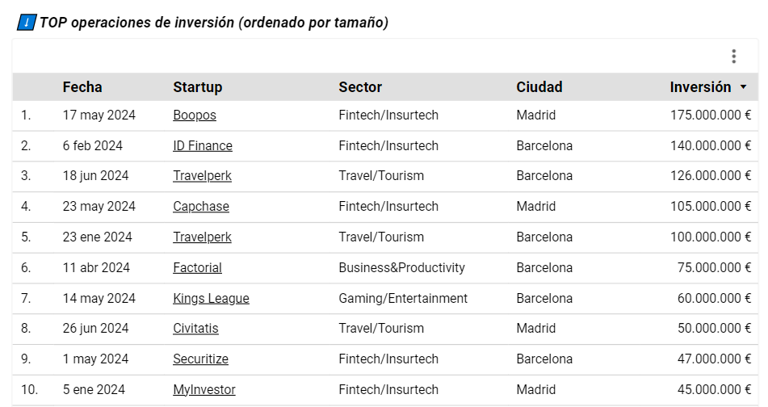The width and height of the screenshot is (768, 407).
Task: Open the Kings League link
Action: pyautogui.click(x=211, y=298)
